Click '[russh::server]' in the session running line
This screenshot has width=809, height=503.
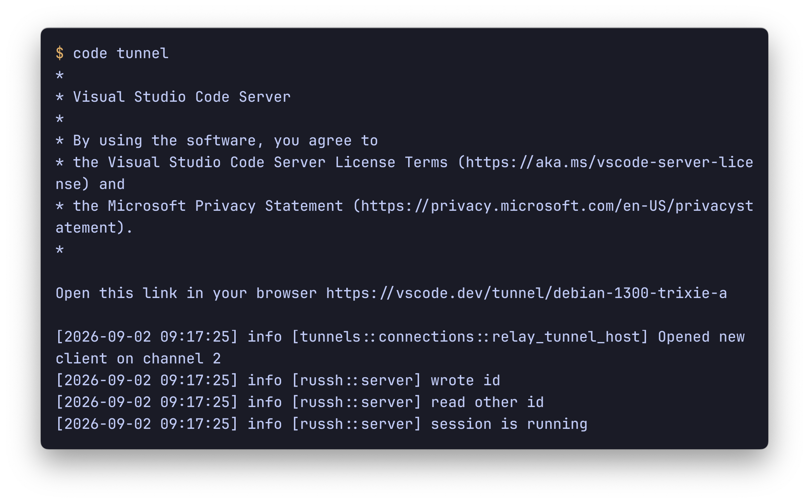356,424
